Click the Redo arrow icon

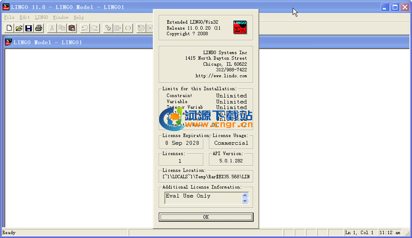(94, 28)
